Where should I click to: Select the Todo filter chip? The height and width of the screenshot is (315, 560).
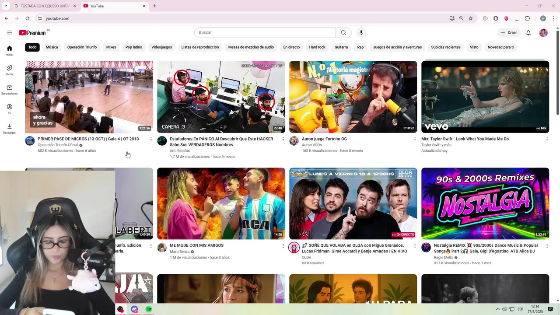(x=32, y=47)
